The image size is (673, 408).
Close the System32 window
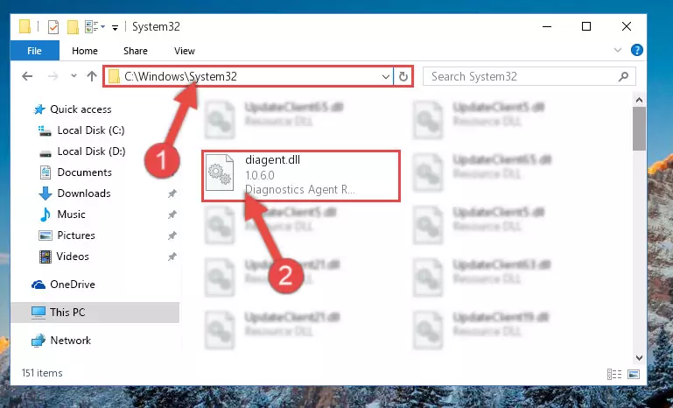[627, 26]
